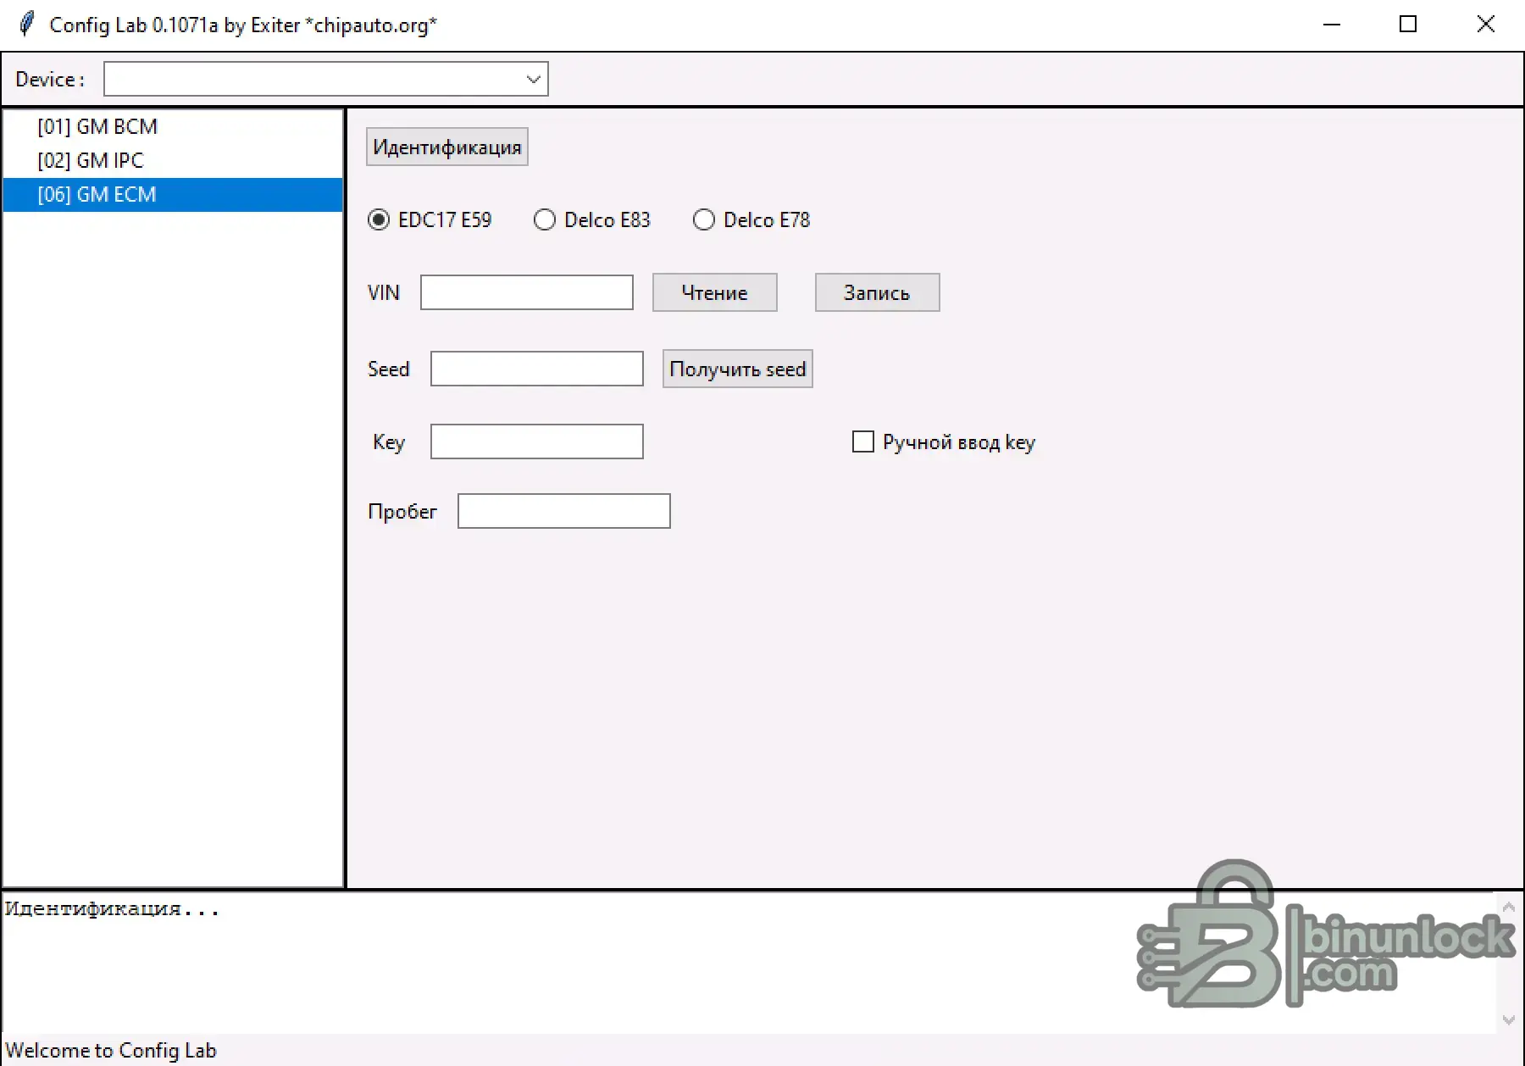Focus the Seed input field
Viewport: 1525px width, 1066px height.
(537, 369)
